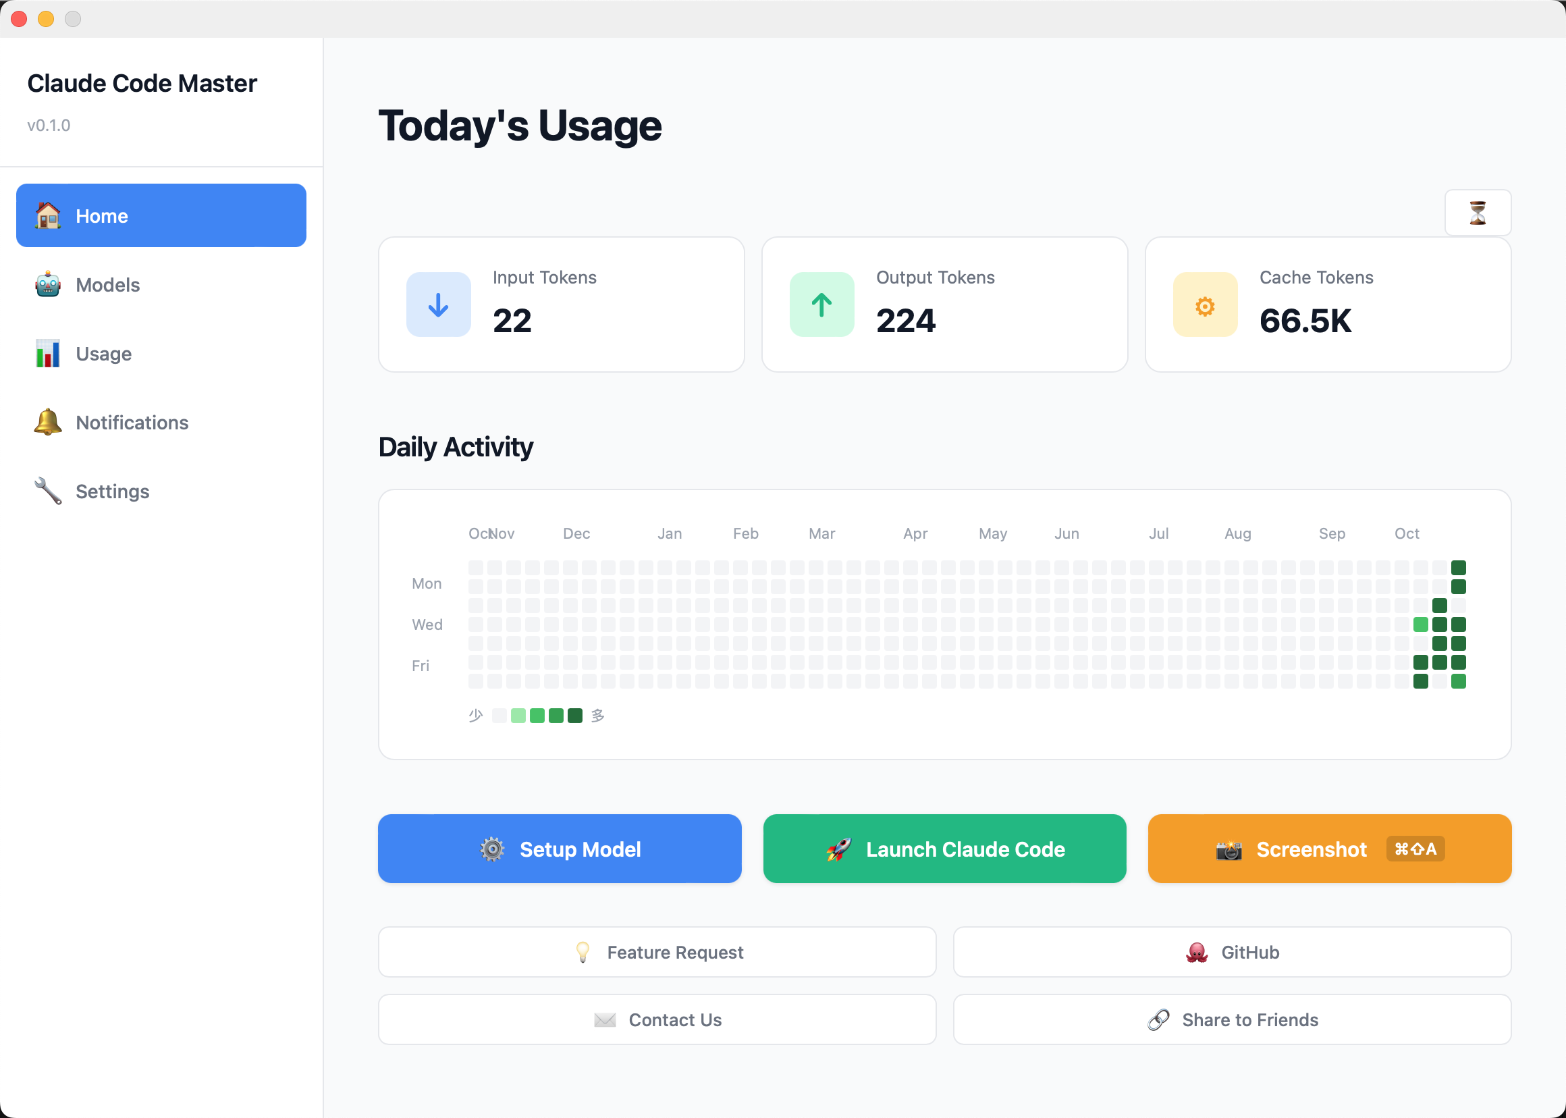The image size is (1566, 1118).
Task: Click the wrench Settings icon
Action: pos(47,491)
